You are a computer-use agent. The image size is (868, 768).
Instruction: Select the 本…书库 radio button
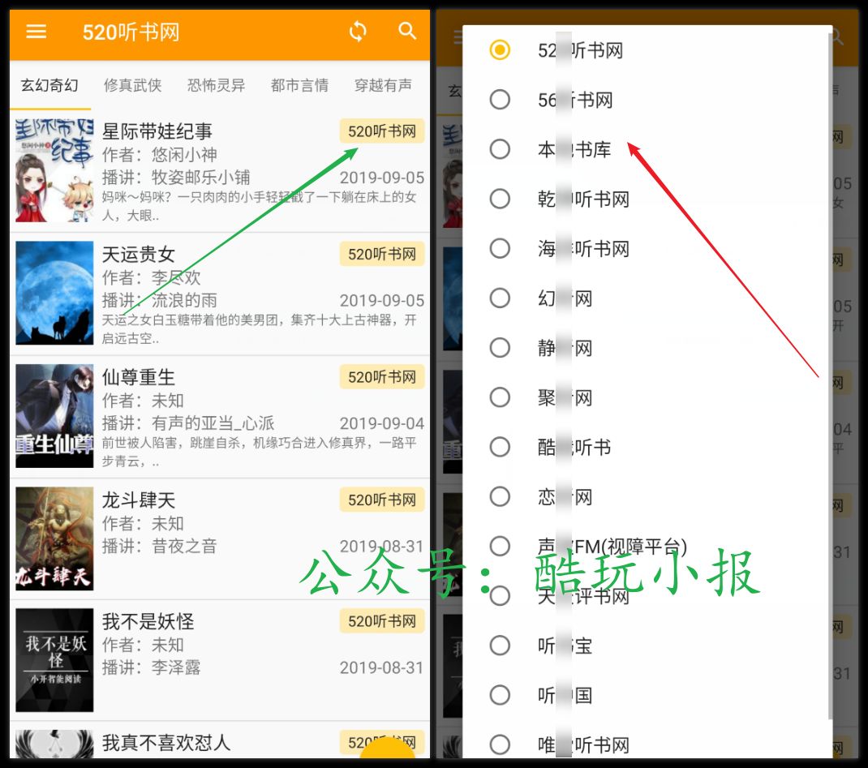coord(500,149)
